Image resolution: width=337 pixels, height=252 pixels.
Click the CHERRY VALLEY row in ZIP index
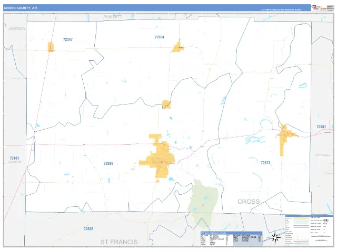point(215,239)
